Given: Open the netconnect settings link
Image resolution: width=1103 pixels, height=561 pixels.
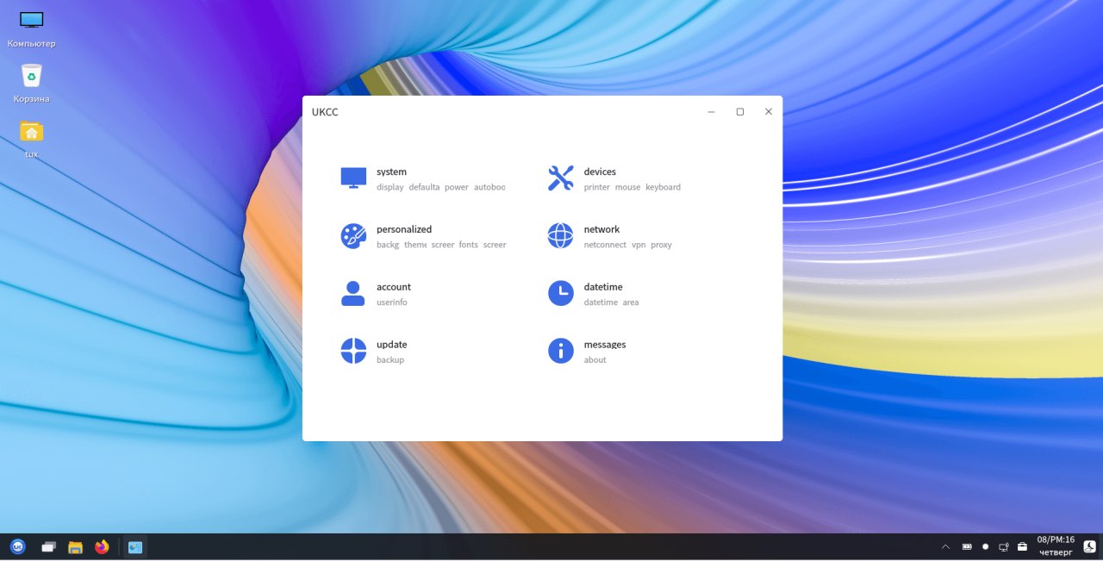Looking at the screenshot, I should tap(605, 245).
